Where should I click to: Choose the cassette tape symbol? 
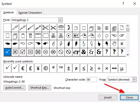pos(76,36)
